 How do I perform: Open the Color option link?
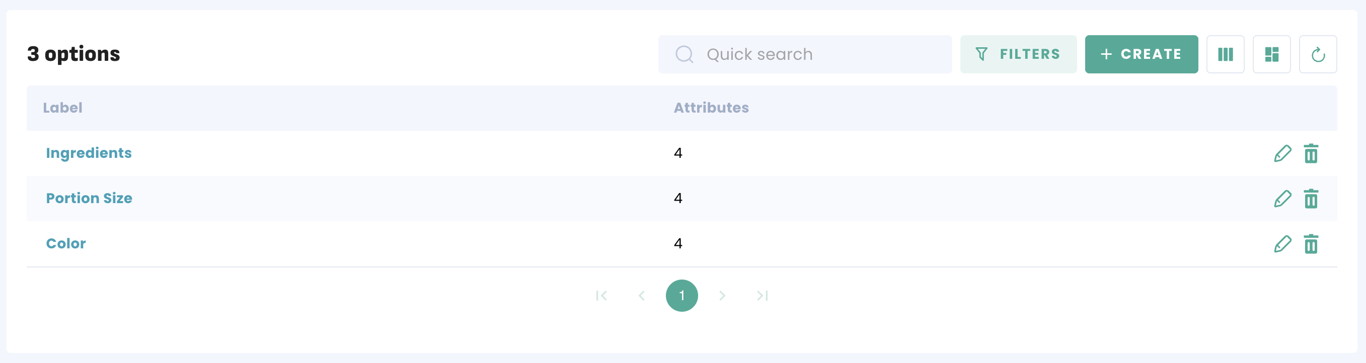coord(66,244)
